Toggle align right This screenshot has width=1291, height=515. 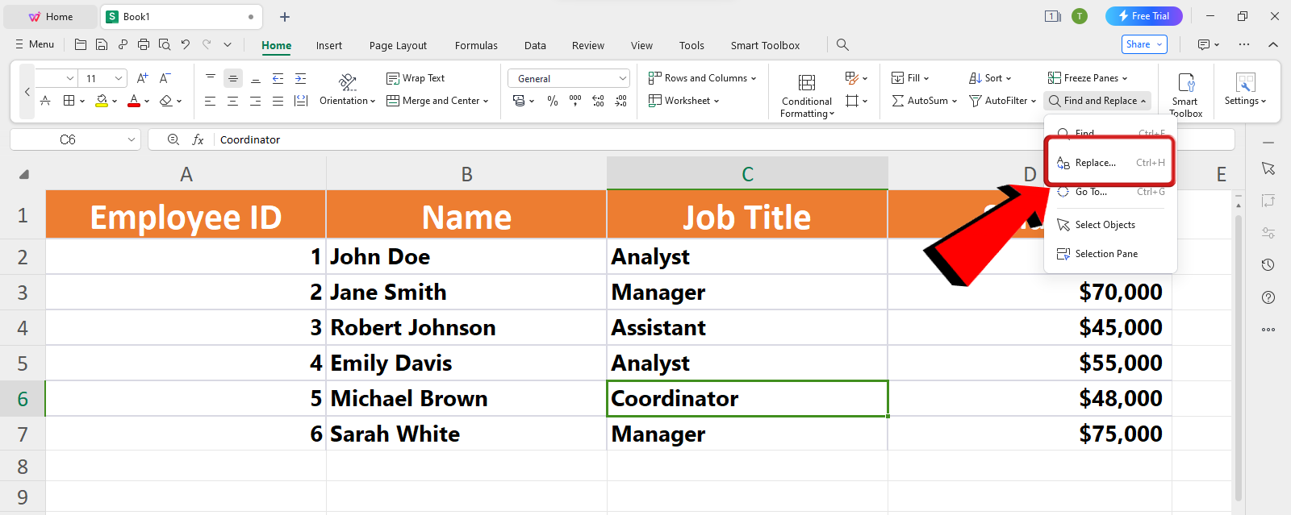coord(256,101)
